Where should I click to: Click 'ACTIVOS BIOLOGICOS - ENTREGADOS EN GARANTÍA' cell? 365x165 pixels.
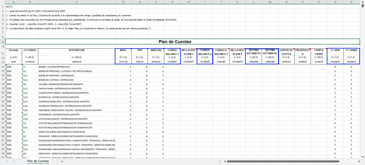click(77, 119)
